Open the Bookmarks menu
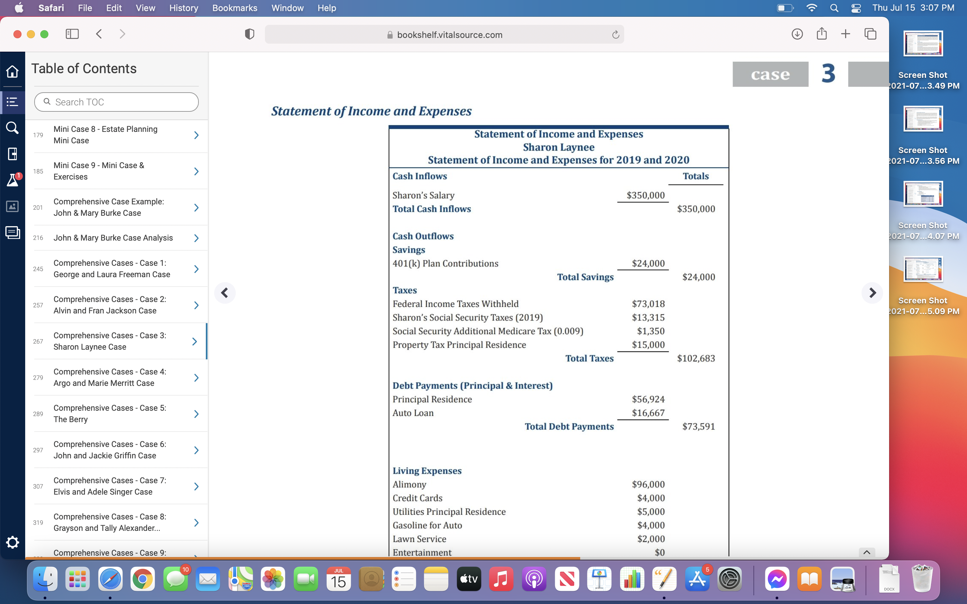Screen dimensions: 967x604 click(x=235, y=8)
